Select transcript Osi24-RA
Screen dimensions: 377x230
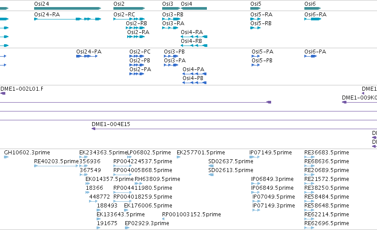pyautogui.click(x=68, y=19)
